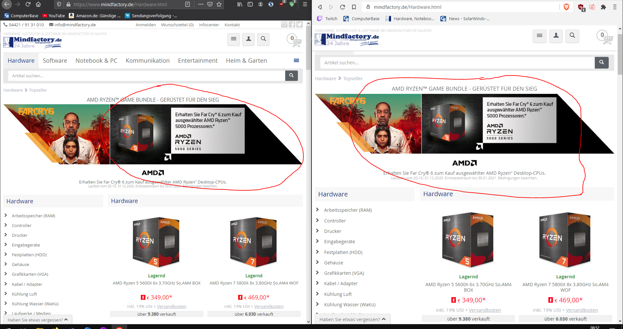Show Firefox sidebars icon
The width and height of the screenshot is (623, 329).
point(250,4)
